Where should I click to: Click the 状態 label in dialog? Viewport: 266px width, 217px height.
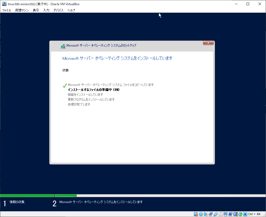click(66, 70)
